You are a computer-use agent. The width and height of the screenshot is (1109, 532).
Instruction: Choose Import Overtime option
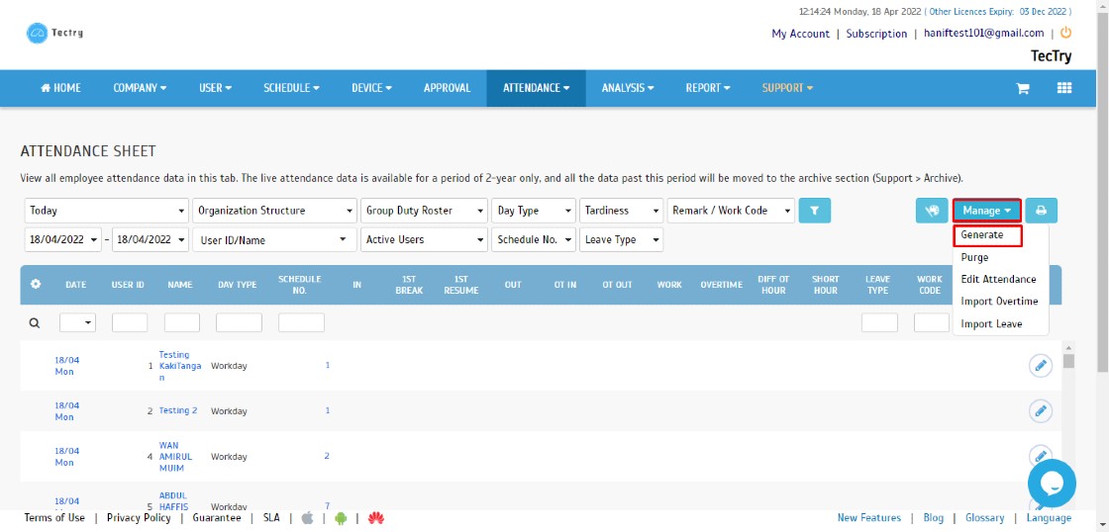[1000, 301]
